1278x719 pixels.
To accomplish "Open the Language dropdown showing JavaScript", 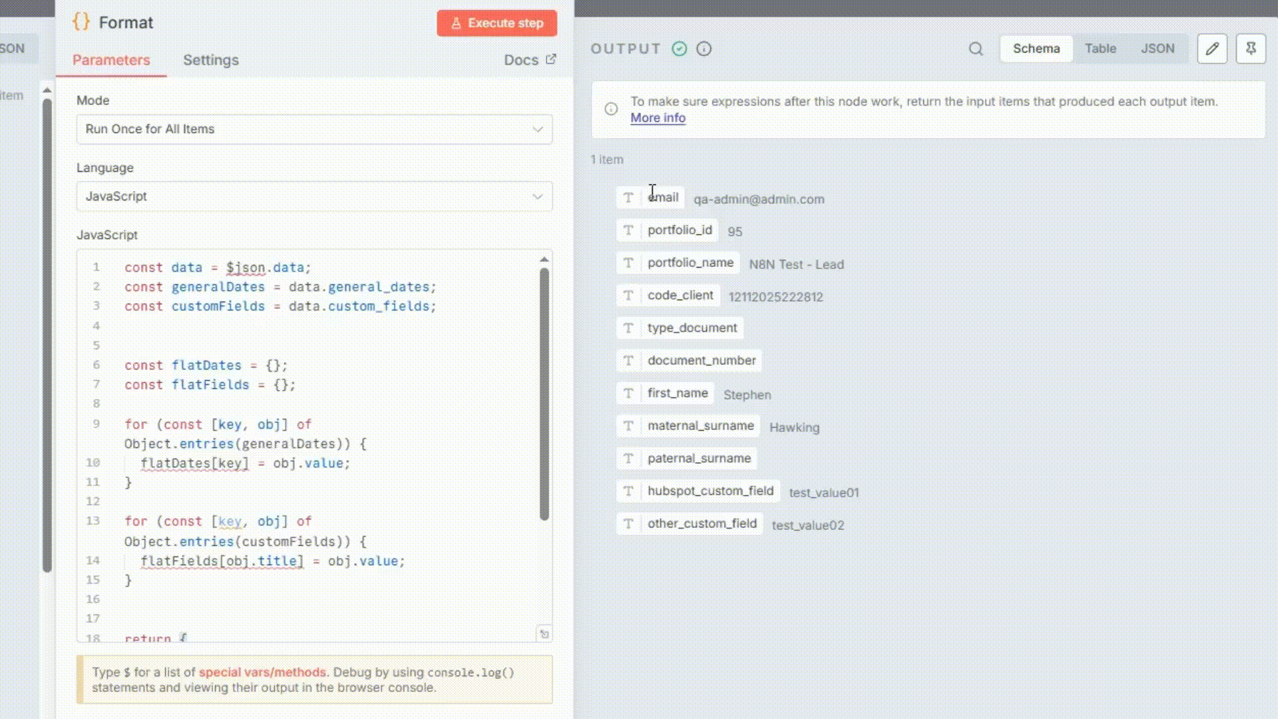I will coord(314,196).
